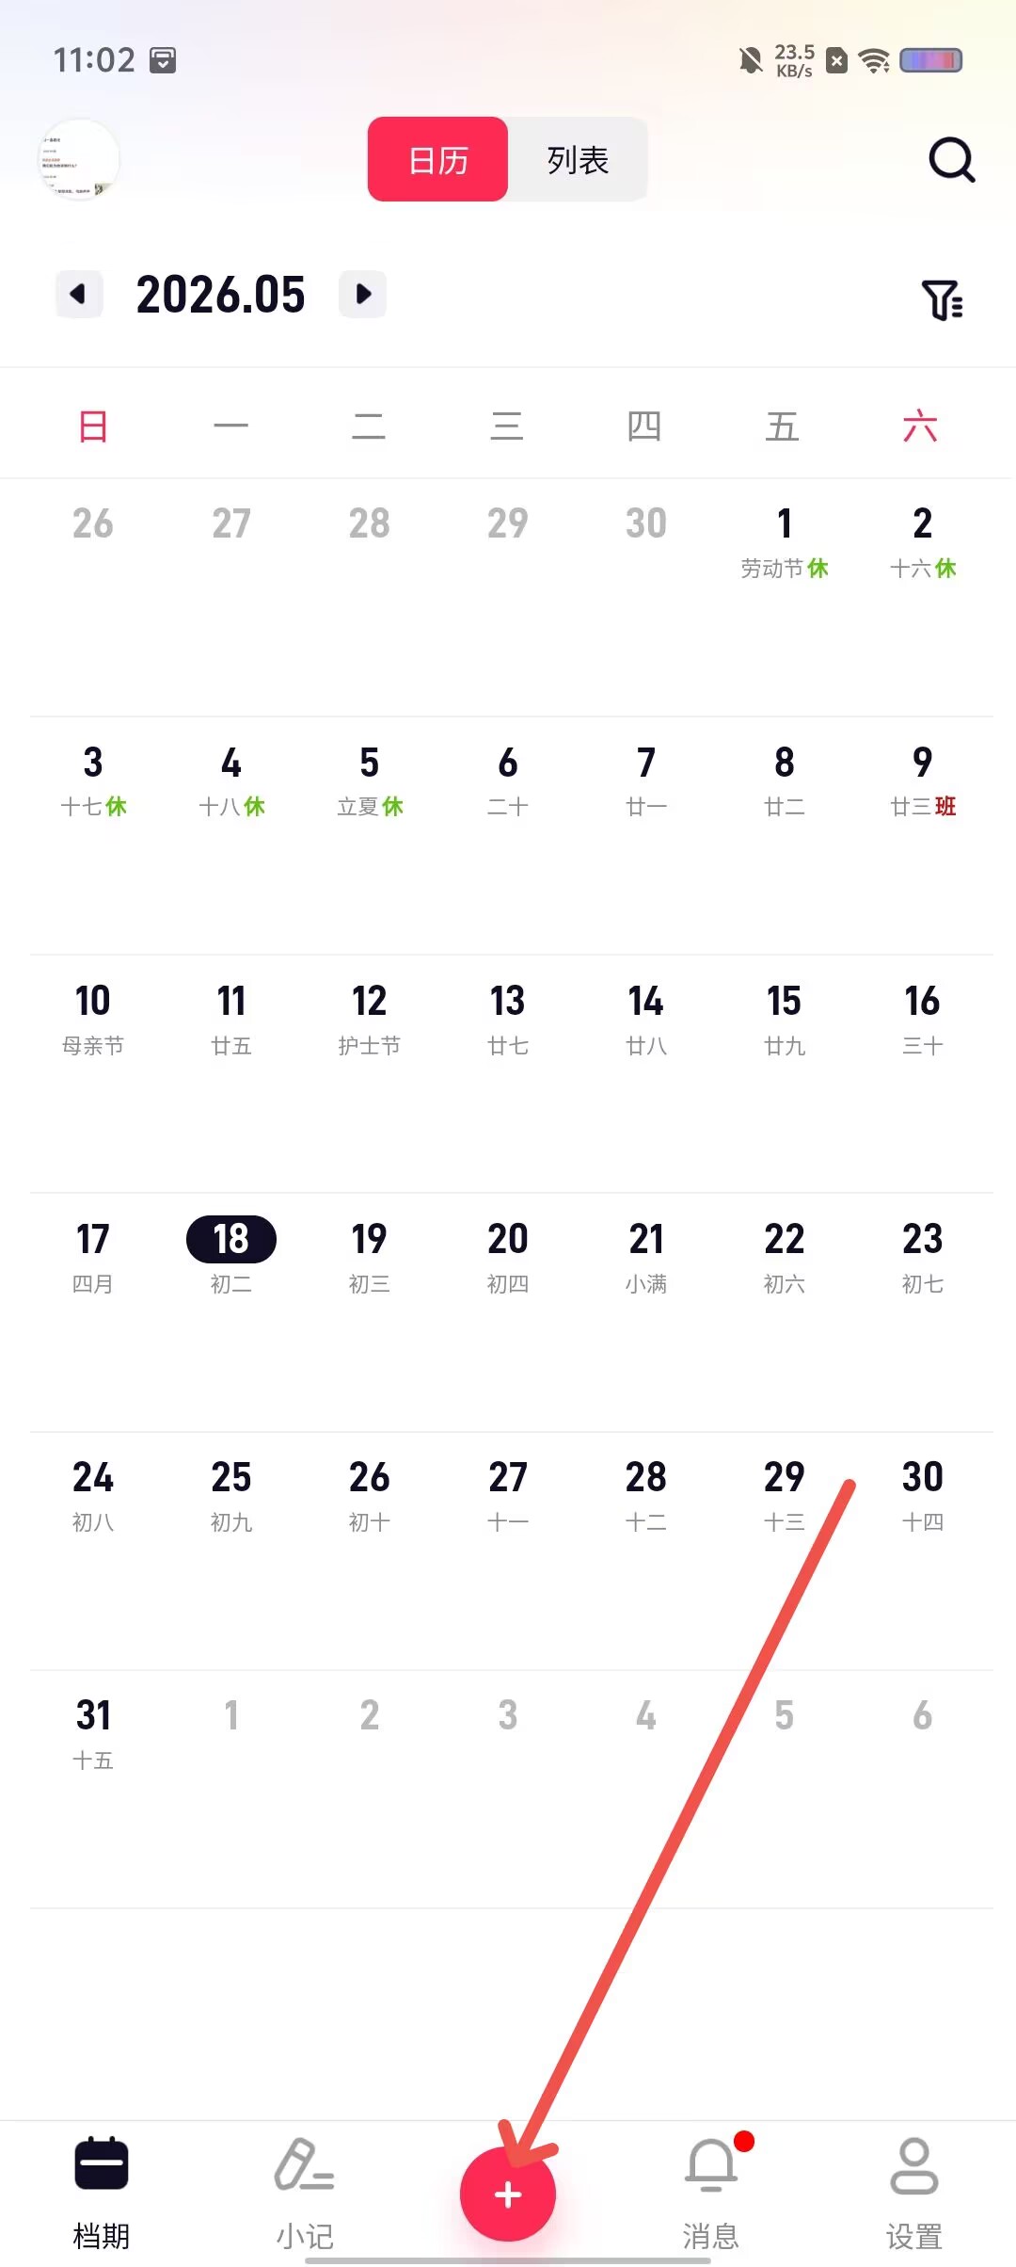This screenshot has width=1016, height=2267.
Task: Select greyed April 26 date
Action: pyautogui.click(x=93, y=523)
